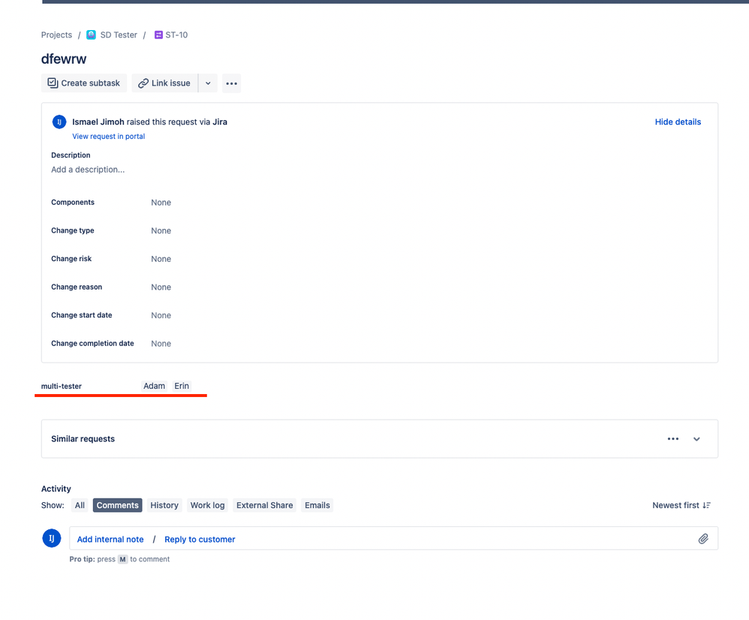The image size is (749, 620).
Task: Select the Adam tag in multi-tester field
Action: [154, 386]
